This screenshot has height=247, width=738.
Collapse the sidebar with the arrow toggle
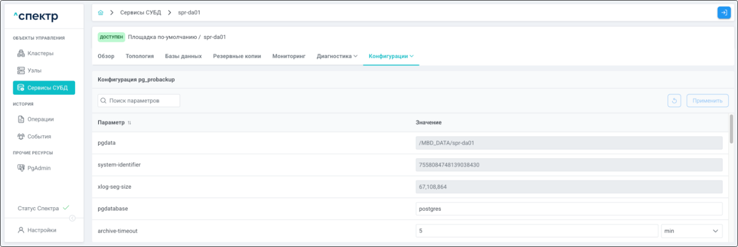pyautogui.click(x=72, y=218)
